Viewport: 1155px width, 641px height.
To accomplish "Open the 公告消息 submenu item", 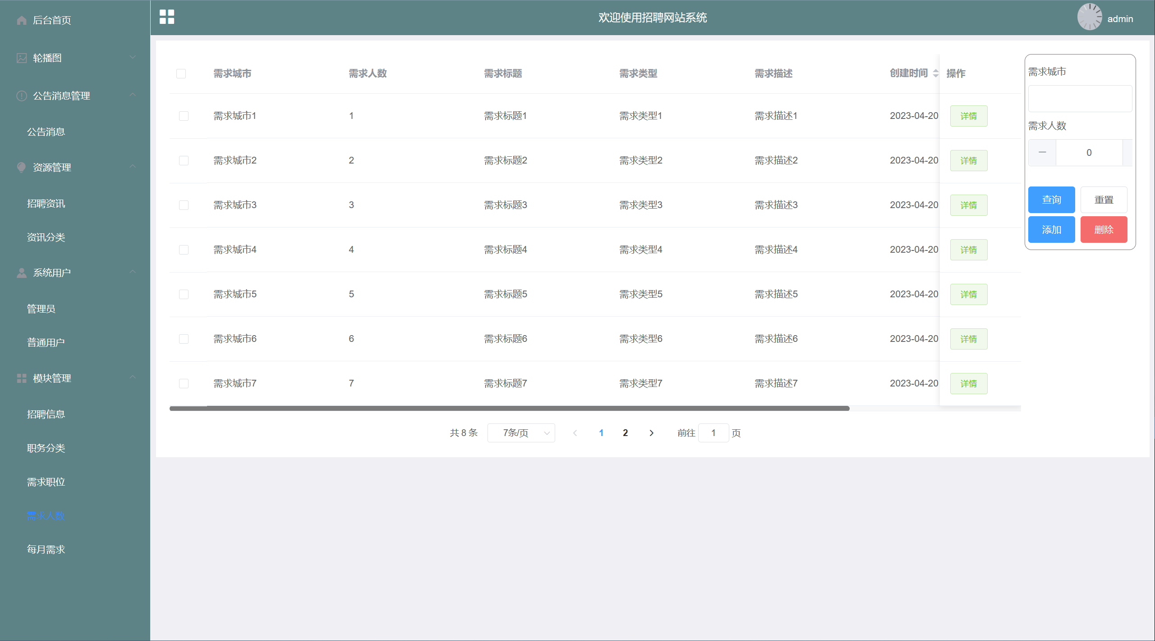I will click(x=46, y=132).
